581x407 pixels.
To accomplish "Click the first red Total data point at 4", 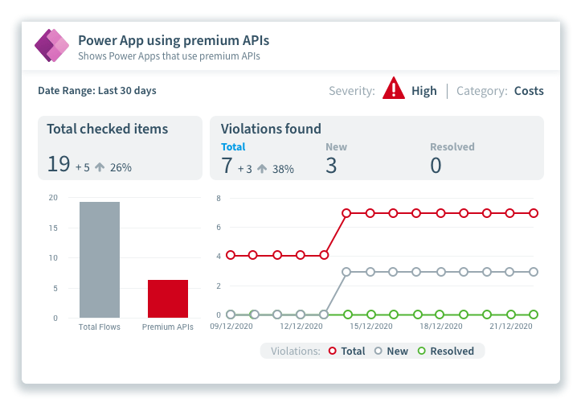I will pos(231,255).
